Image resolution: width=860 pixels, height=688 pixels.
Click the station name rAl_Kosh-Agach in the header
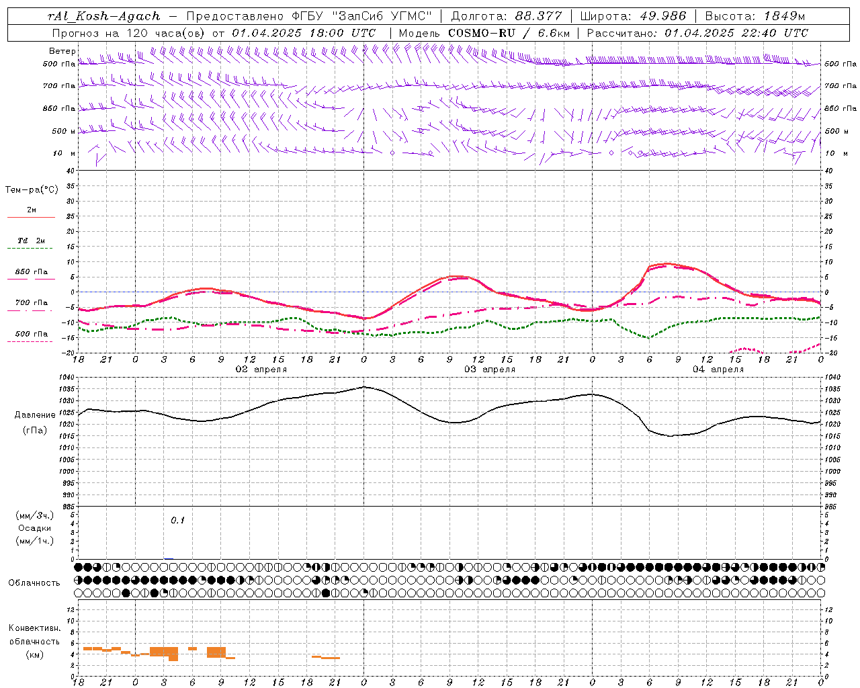pyautogui.click(x=104, y=16)
